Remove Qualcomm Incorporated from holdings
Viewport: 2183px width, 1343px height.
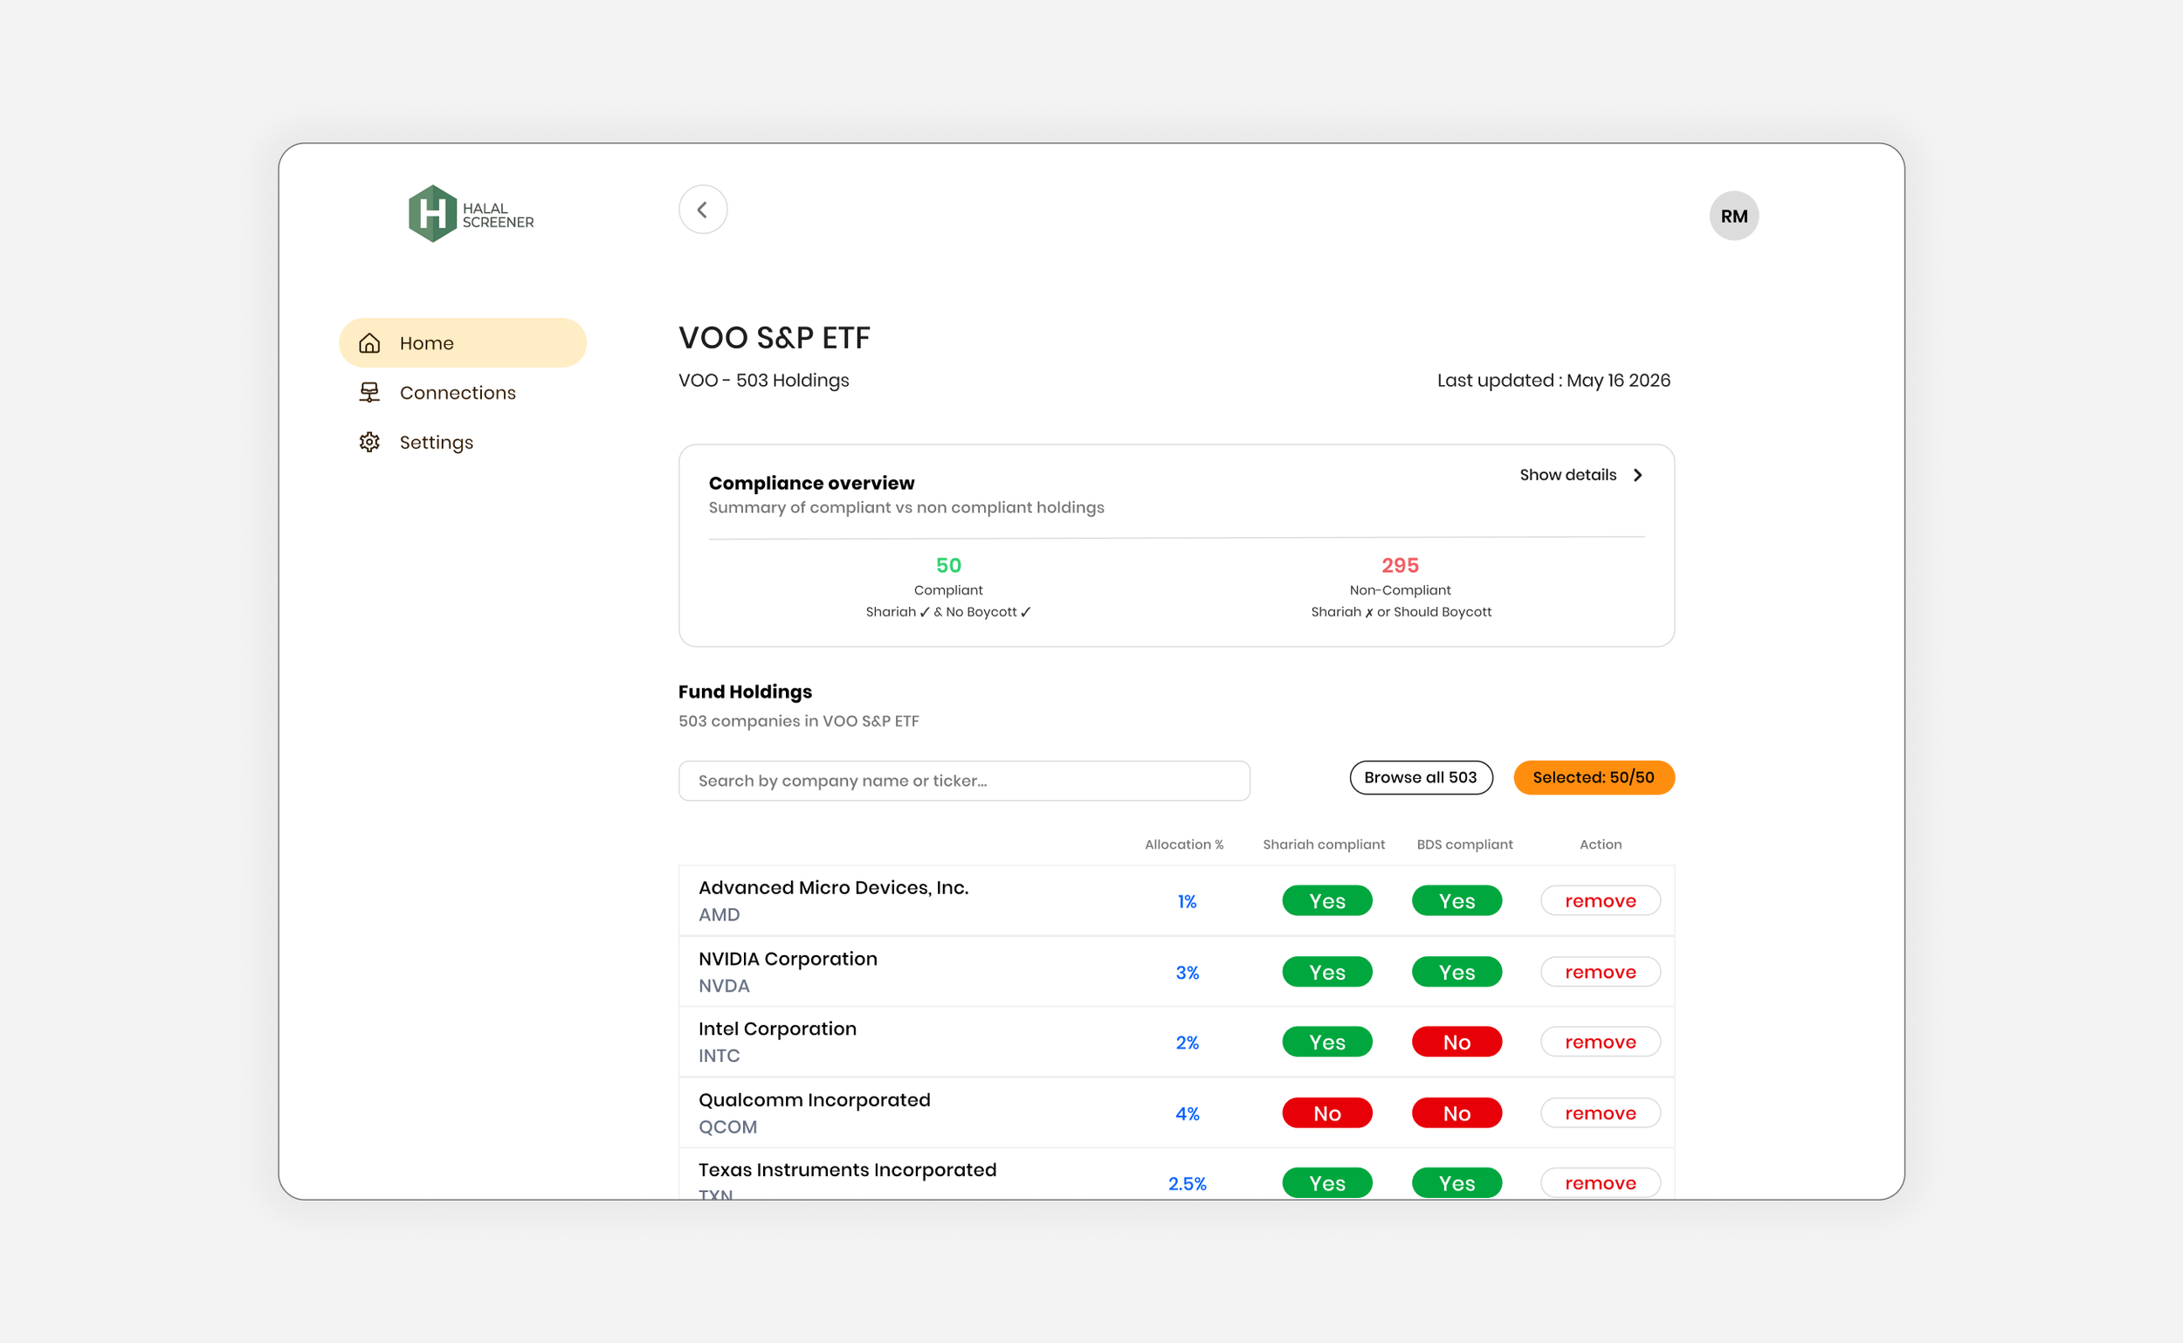[x=1601, y=1113]
